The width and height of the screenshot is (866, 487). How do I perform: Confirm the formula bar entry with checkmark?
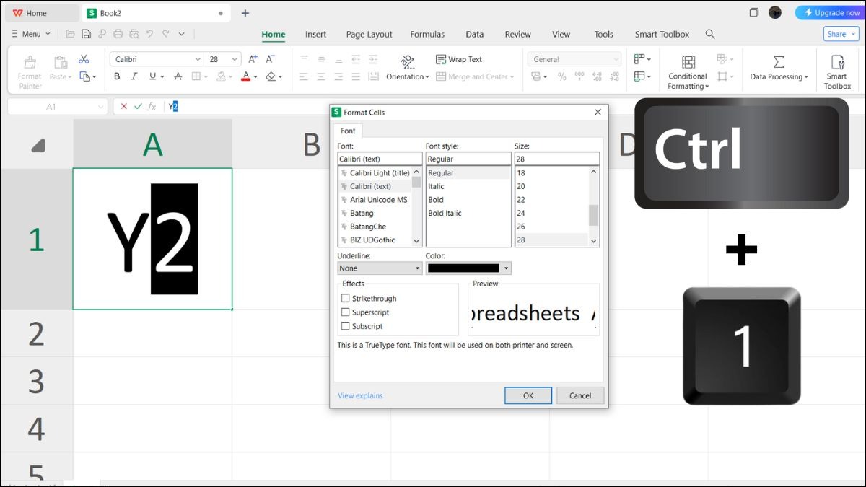[138, 106]
